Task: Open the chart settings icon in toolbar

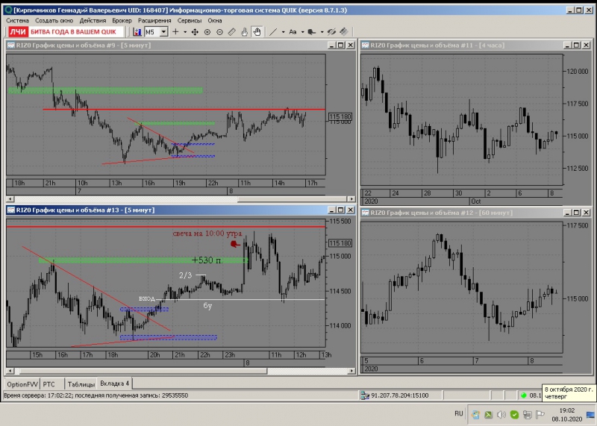Action: coord(137,32)
